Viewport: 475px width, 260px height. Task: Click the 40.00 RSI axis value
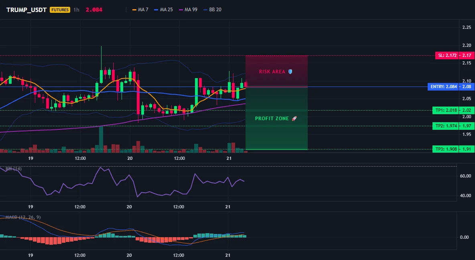tap(465, 196)
